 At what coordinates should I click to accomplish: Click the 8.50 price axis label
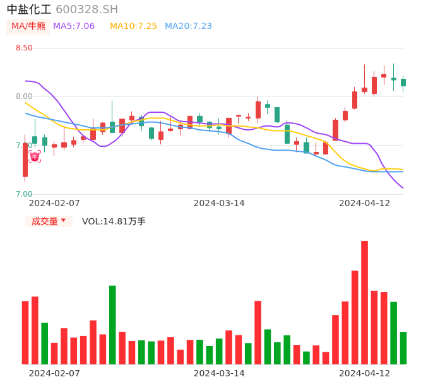point(24,48)
